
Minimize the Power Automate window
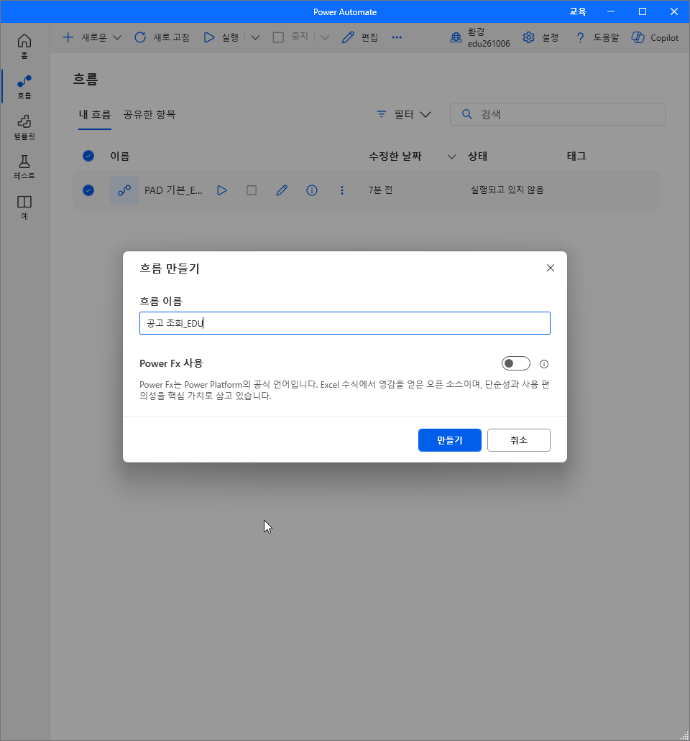coord(611,11)
